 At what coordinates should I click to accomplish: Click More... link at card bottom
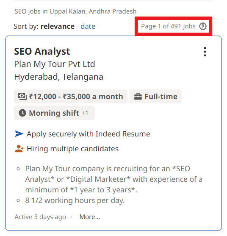[x=90, y=217]
